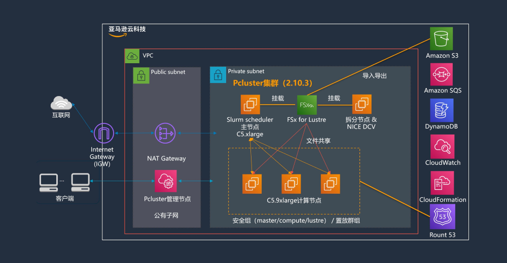The image size is (507, 263).
Task: Click the 拆分节点 & NICE DCV icon
Action: pyautogui.click(x=362, y=104)
